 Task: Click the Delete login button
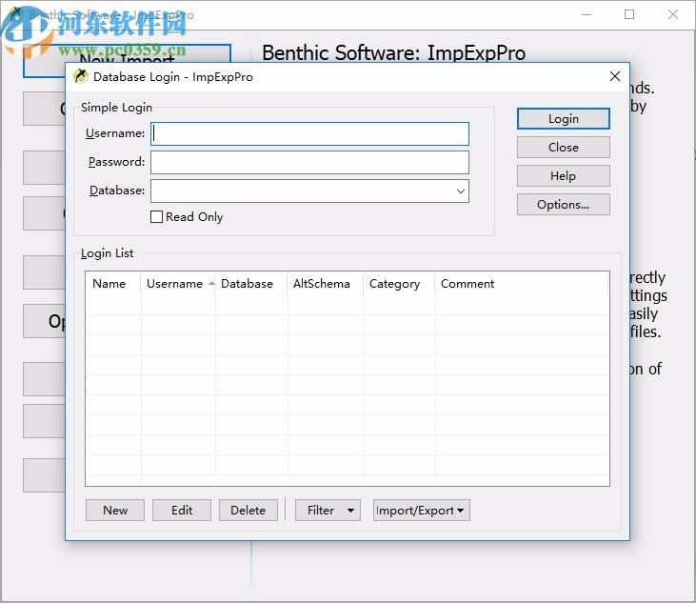pos(249,511)
